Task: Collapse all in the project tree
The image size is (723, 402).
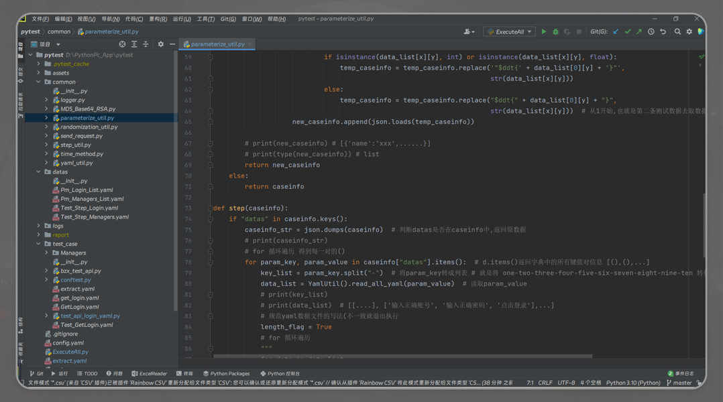Action: 146,44
